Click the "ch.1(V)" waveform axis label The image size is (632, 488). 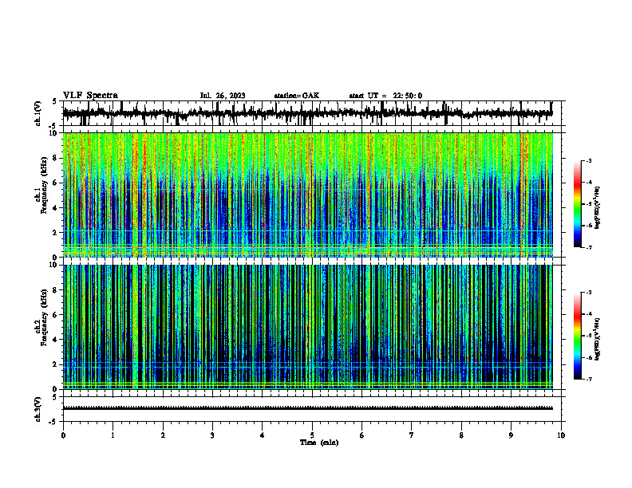pos(38,113)
